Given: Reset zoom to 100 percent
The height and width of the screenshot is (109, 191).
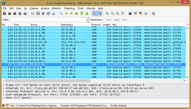Looking at the screenshot, I should click(x=118, y=13).
